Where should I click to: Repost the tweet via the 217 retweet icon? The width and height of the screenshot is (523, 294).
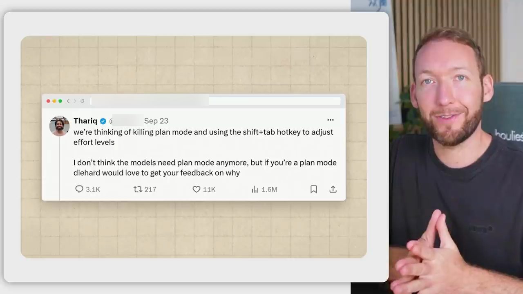click(x=138, y=189)
